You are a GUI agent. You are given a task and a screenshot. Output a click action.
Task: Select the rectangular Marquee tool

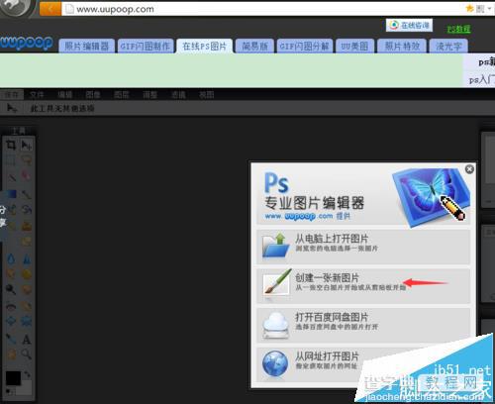(x=11, y=160)
